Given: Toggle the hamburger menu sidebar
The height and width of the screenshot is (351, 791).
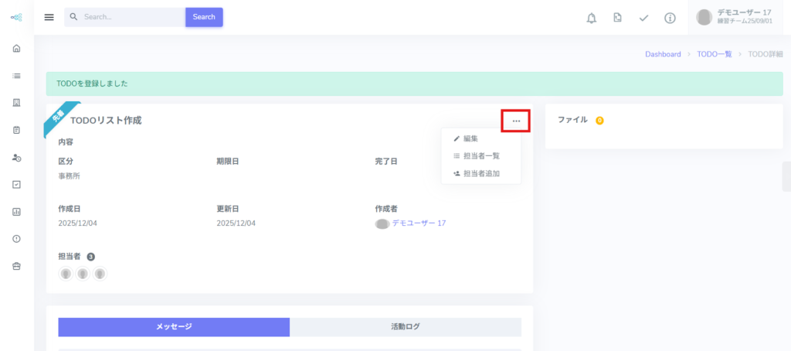Looking at the screenshot, I should click(49, 17).
